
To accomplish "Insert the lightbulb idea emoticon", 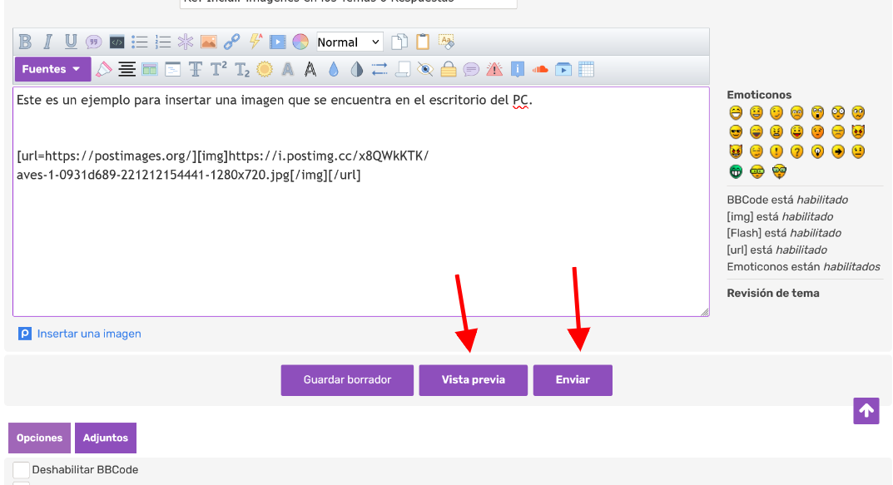I will pos(817,151).
